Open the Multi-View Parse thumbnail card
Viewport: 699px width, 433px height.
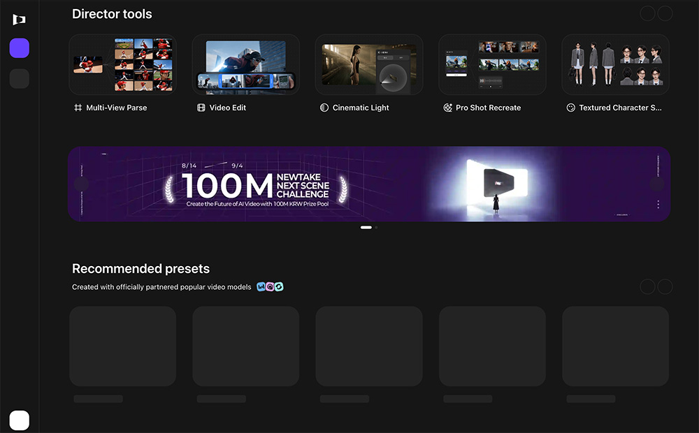(x=122, y=64)
